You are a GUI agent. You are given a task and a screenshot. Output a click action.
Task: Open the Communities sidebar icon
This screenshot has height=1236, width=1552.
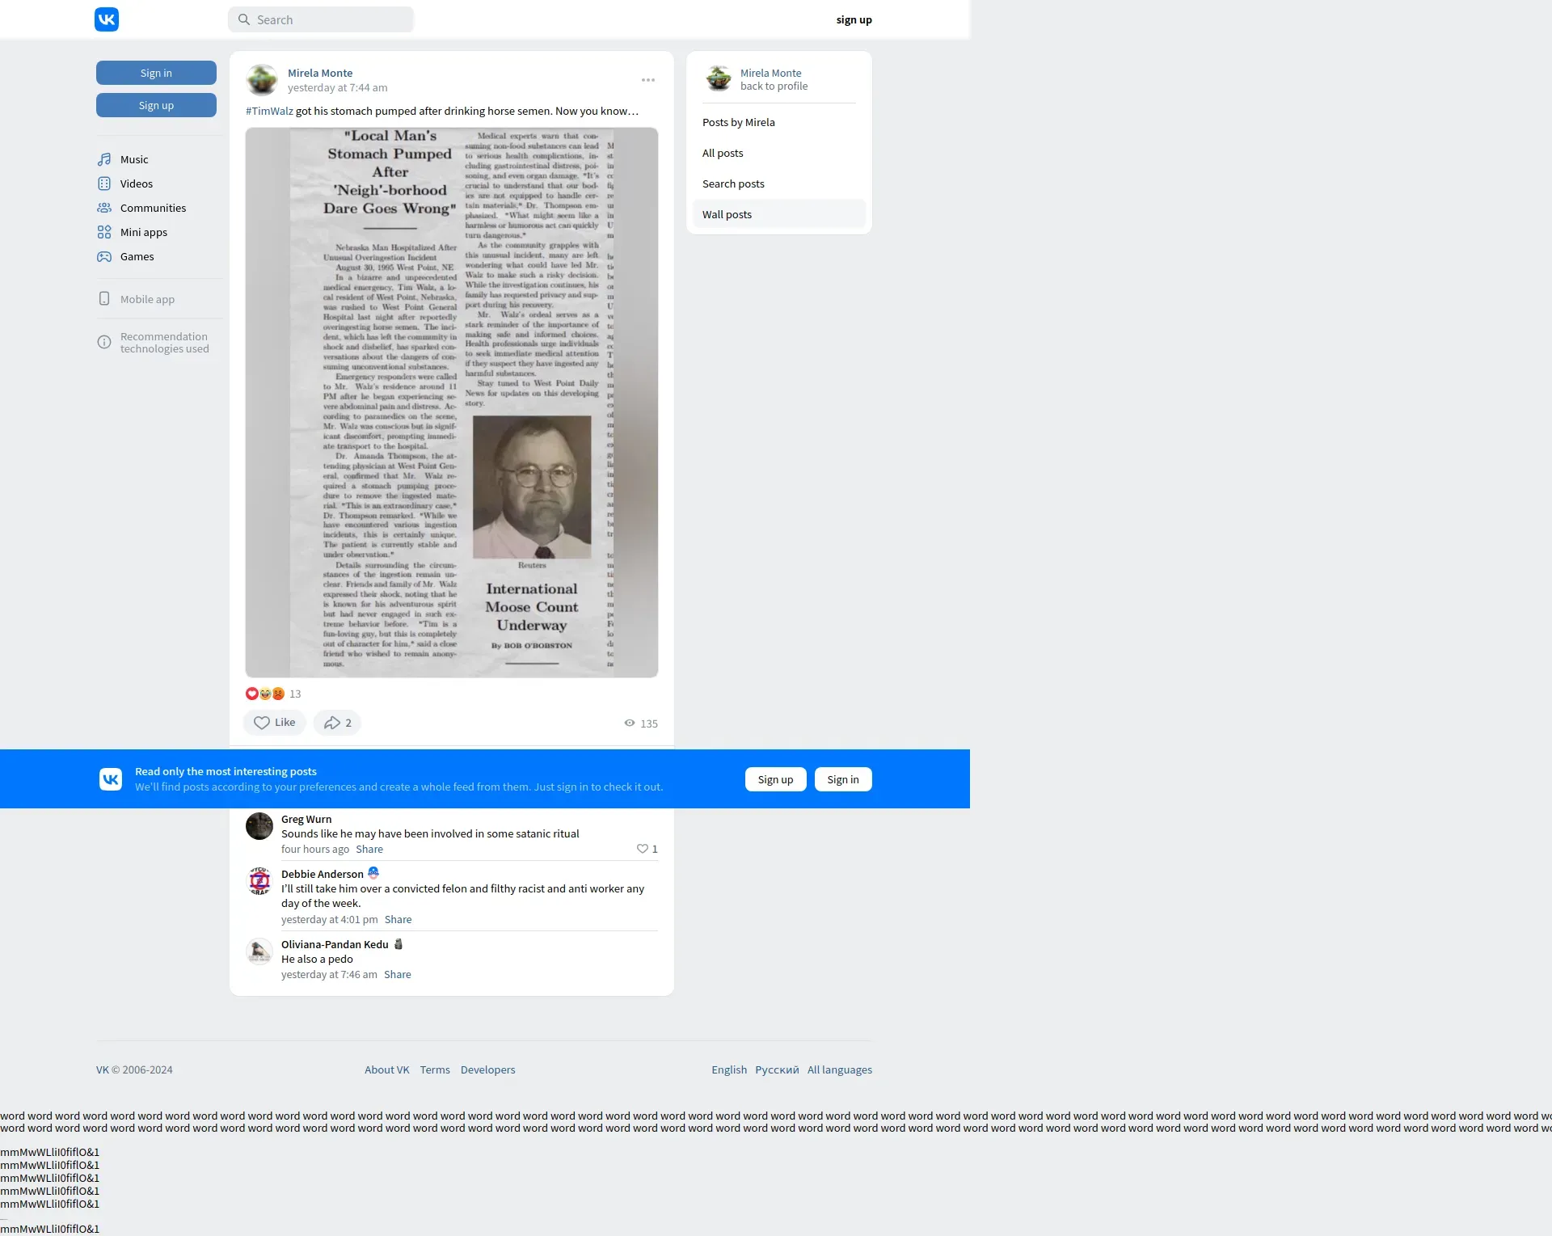(x=104, y=208)
